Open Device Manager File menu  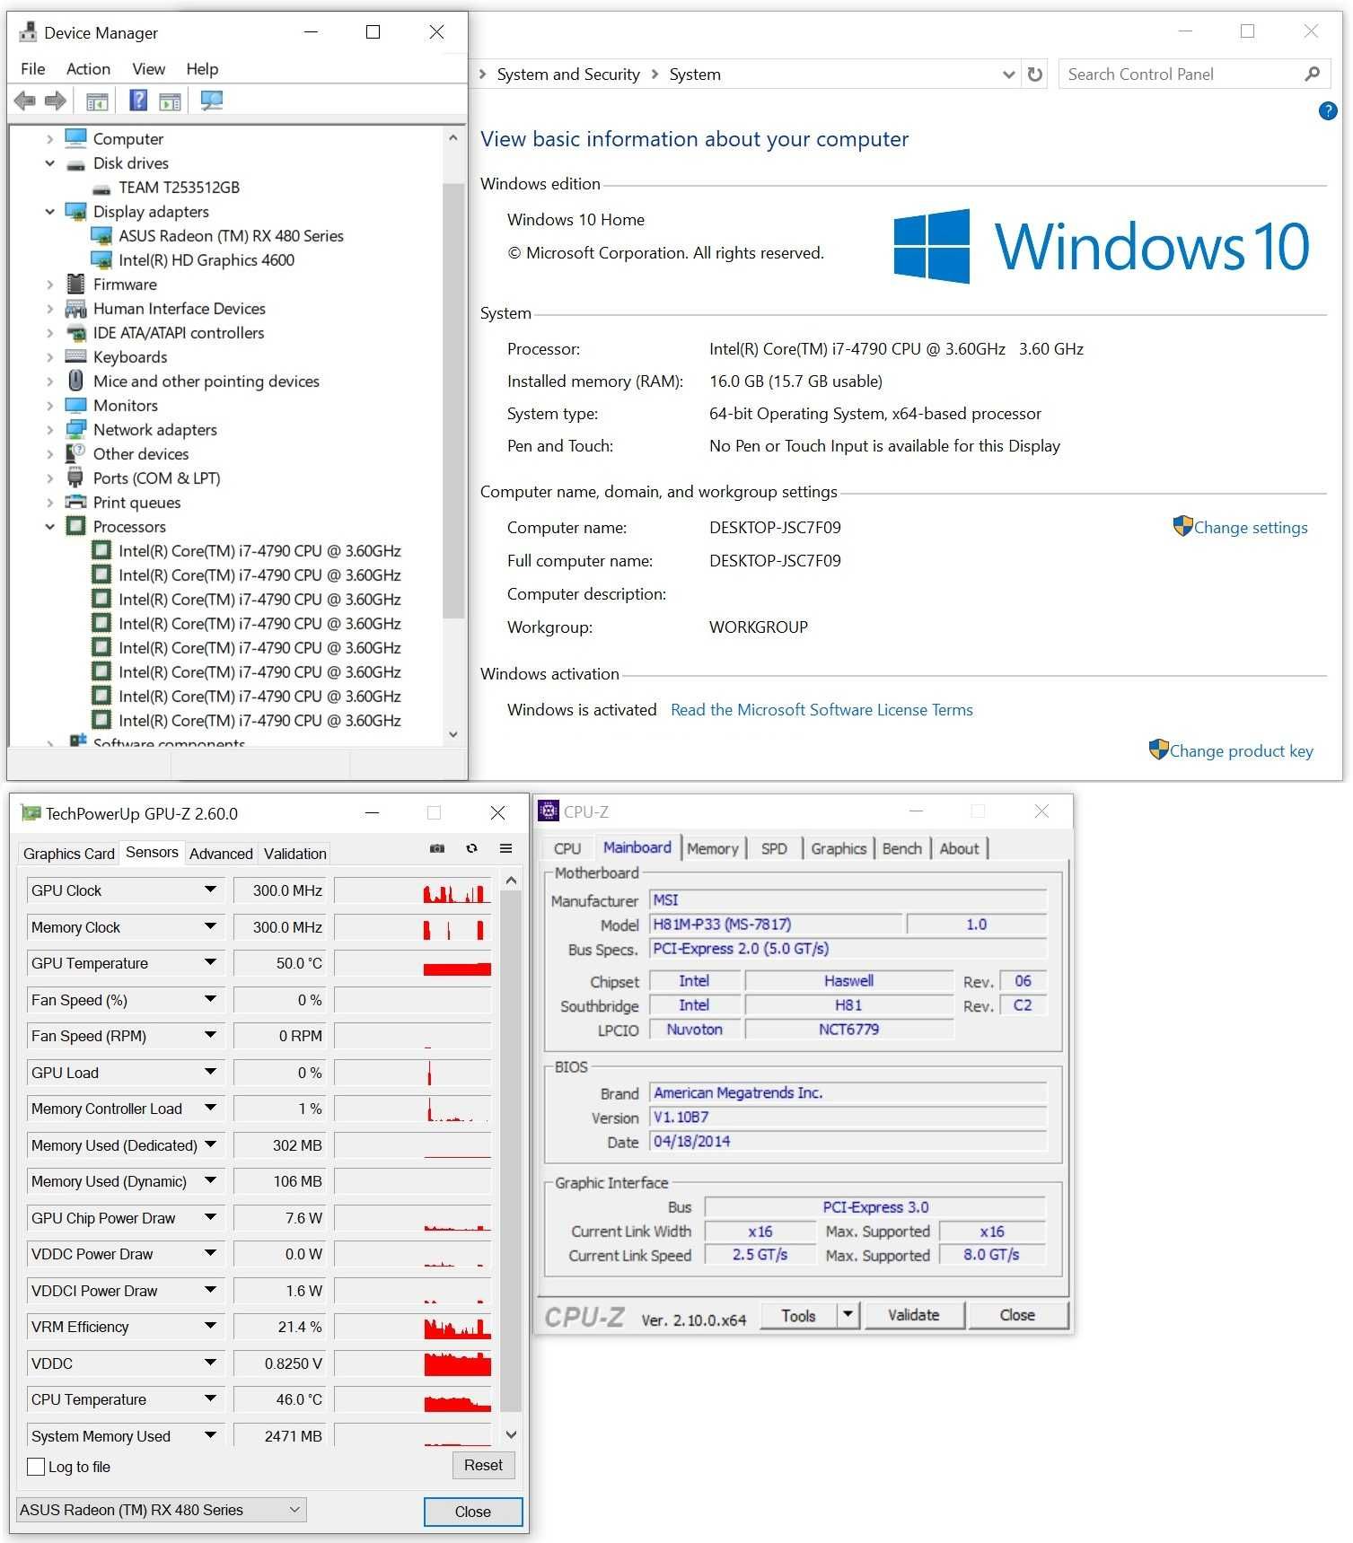tap(33, 69)
